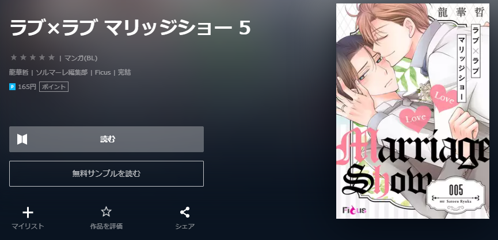Click the star outline icon for 作品を評価
The height and width of the screenshot is (240, 498).
click(106, 212)
